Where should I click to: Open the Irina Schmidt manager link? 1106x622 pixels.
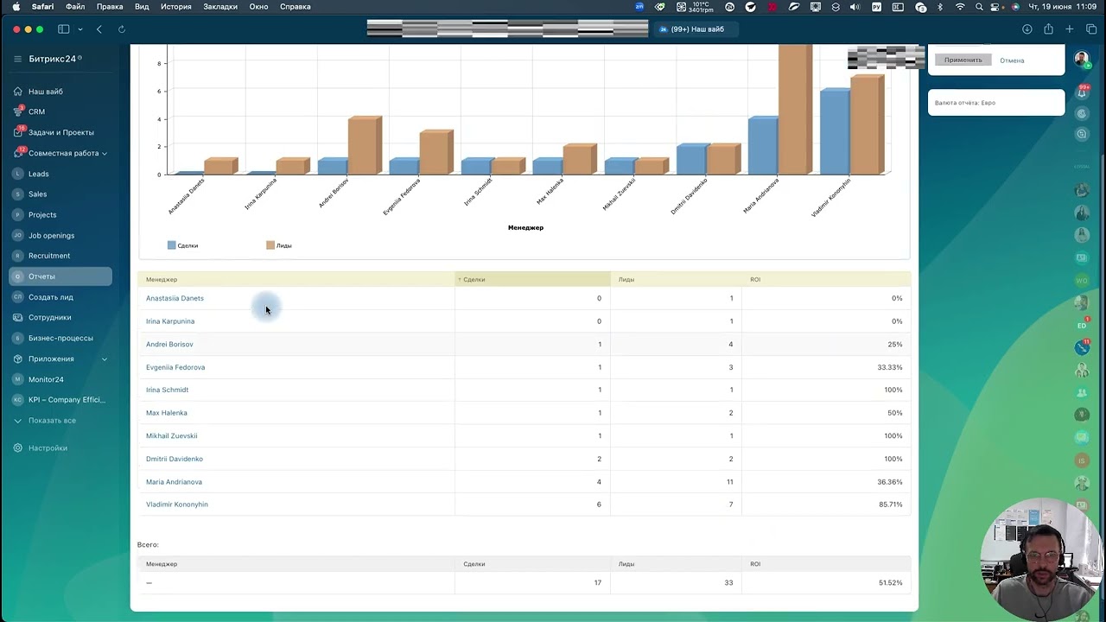[167, 390]
